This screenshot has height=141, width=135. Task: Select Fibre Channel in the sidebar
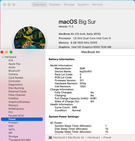17,95
